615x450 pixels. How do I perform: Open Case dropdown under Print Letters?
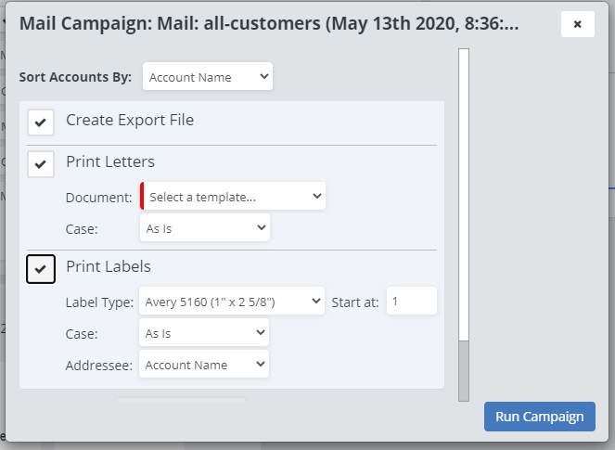[204, 228]
